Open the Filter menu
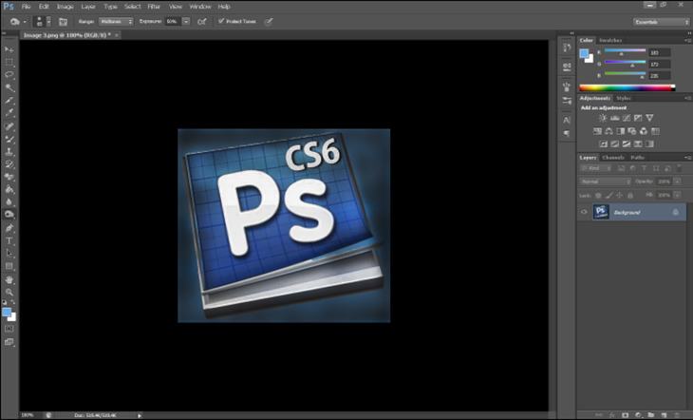The width and height of the screenshot is (693, 420). (x=154, y=7)
